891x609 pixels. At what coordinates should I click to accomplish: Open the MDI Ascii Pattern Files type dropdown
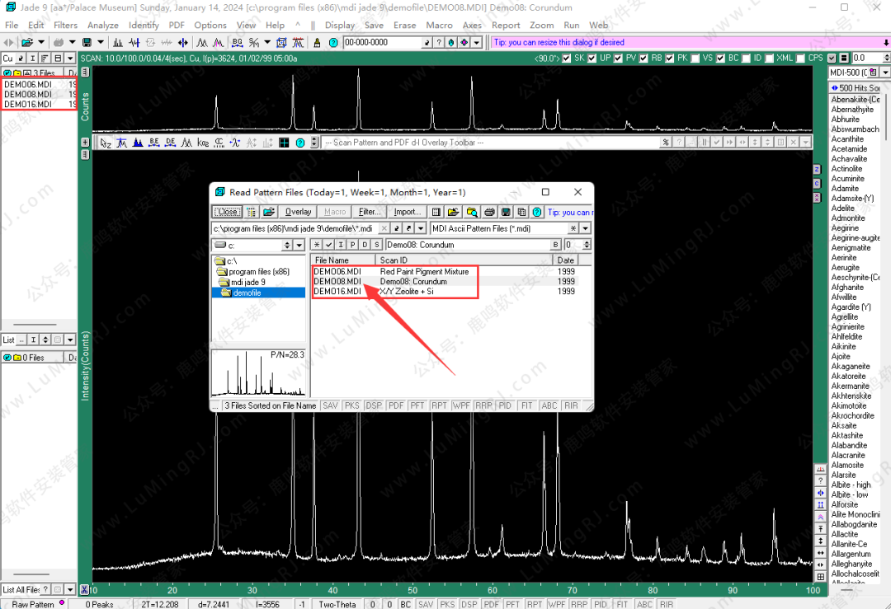[585, 228]
